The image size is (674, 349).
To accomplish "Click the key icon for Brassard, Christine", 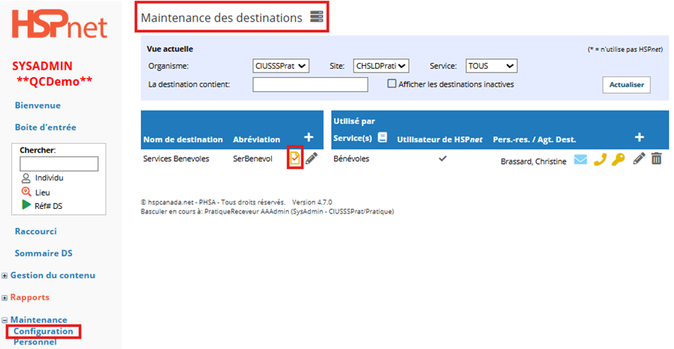I will click(x=618, y=159).
